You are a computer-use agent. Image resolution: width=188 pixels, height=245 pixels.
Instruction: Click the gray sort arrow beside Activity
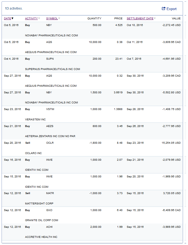point(39,19)
